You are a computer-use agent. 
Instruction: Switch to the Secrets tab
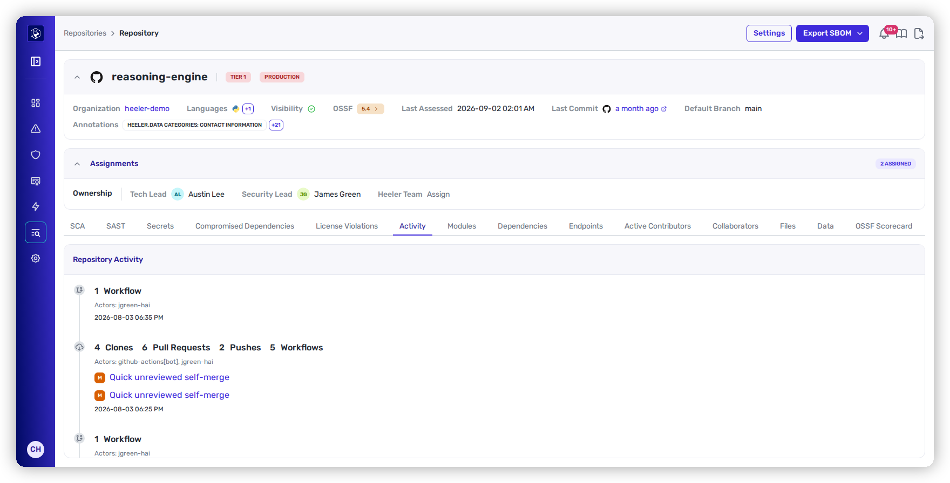click(160, 226)
